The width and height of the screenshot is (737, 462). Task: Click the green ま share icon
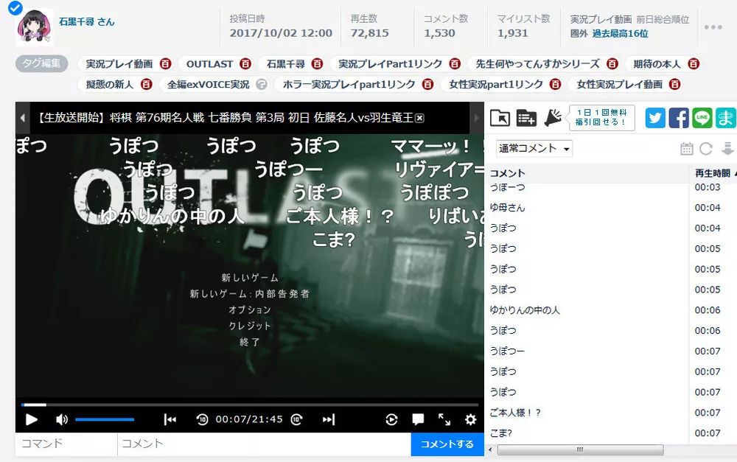pos(726,118)
